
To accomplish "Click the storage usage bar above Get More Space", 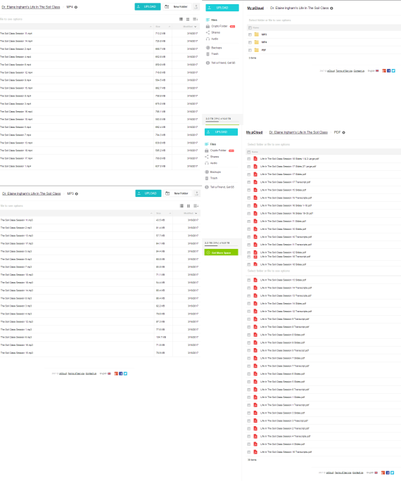I will click(x=221, y=246).
